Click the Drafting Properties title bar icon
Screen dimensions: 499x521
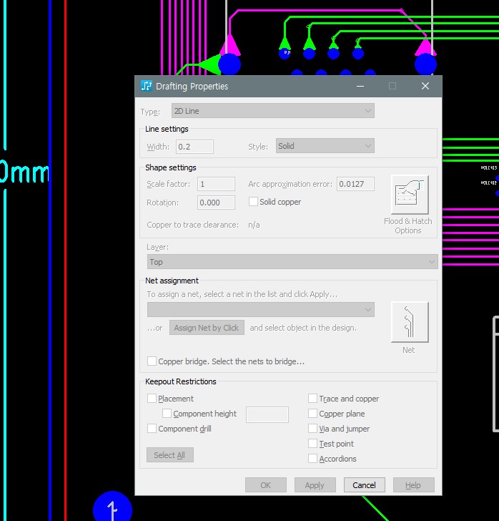147,86
